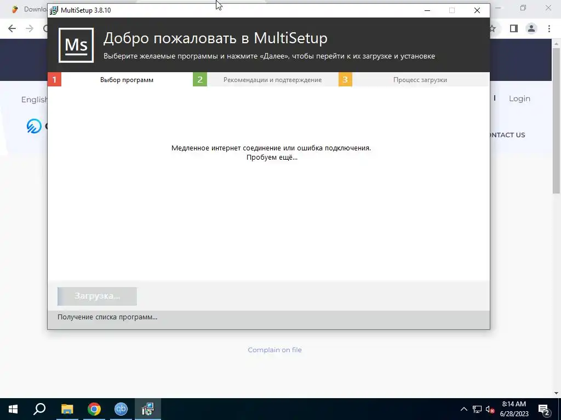
Task: Open Windows taskbar search
Action: pyautogui.click(x=39, y=409)
